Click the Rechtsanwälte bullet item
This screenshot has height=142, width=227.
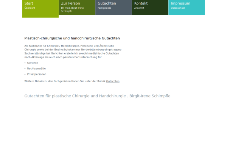click(36, 69)
